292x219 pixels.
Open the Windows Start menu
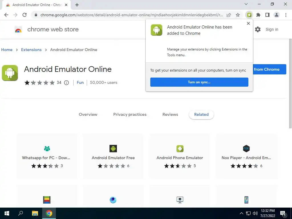point(7,213)
